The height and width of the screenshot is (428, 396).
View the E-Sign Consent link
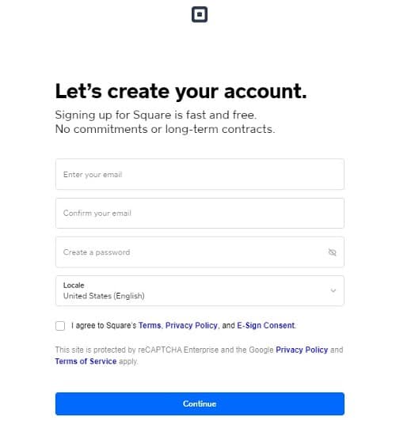pos(266,325)
